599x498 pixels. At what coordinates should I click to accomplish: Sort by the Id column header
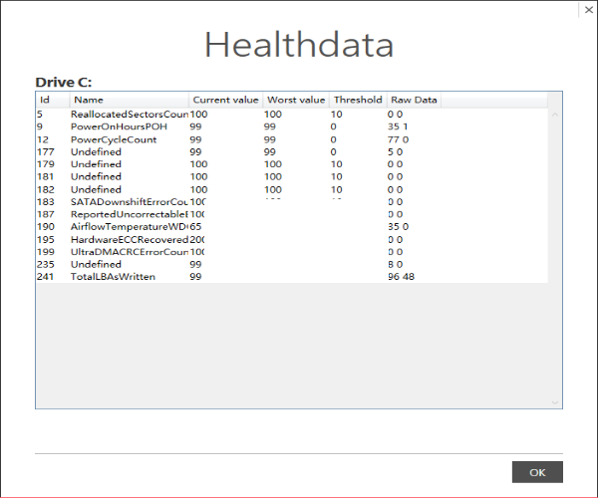[x=53, y=100]
